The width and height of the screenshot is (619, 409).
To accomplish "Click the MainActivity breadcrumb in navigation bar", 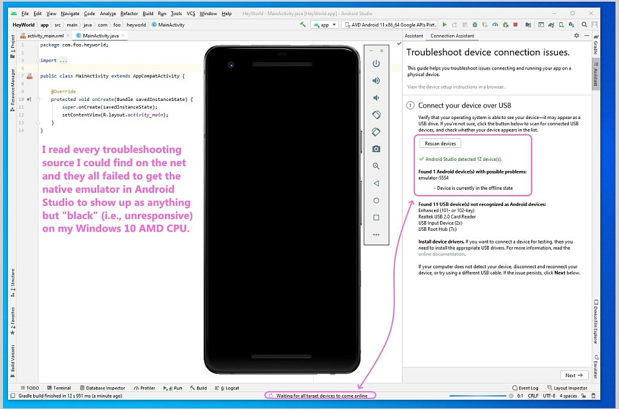I will 168,24.
